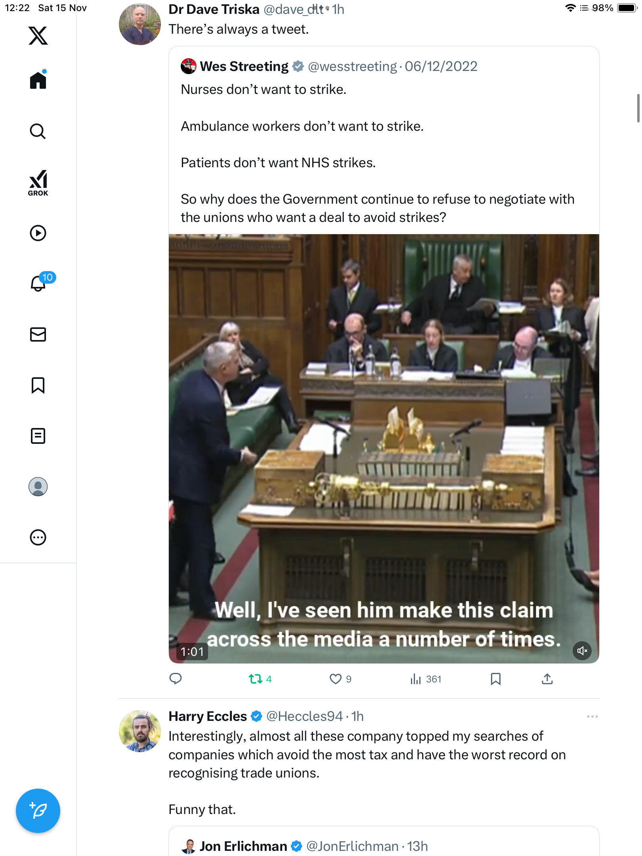Screen dimensions: 642x856
Task: Go to the home timeline
Action: [38, 80]
